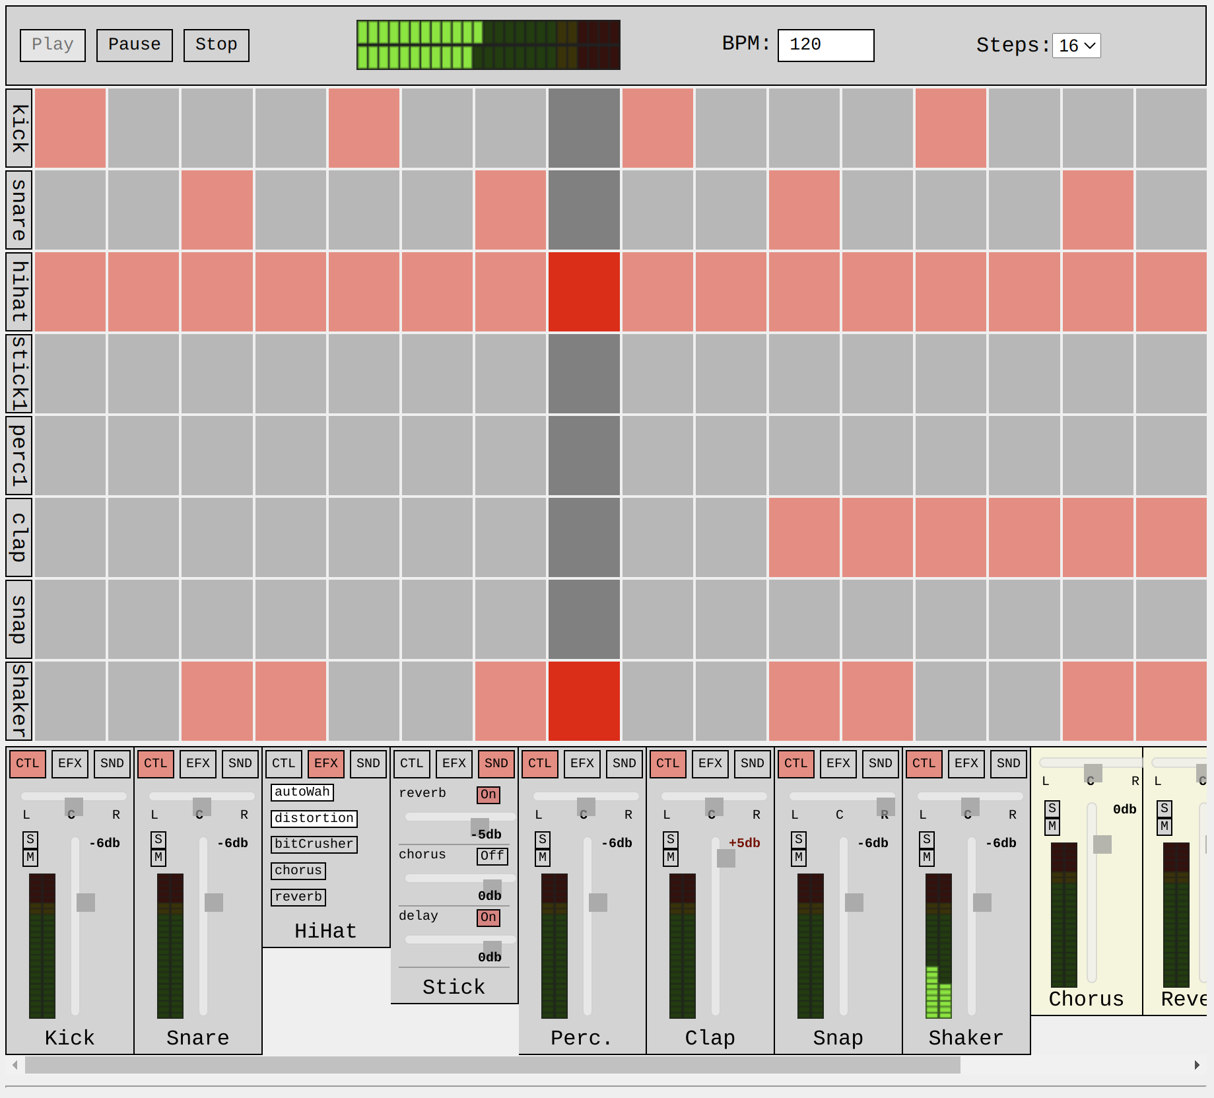Turn off the Stick delay send
Viewport: 1214px width, 1098px height.
click(489, 918)
